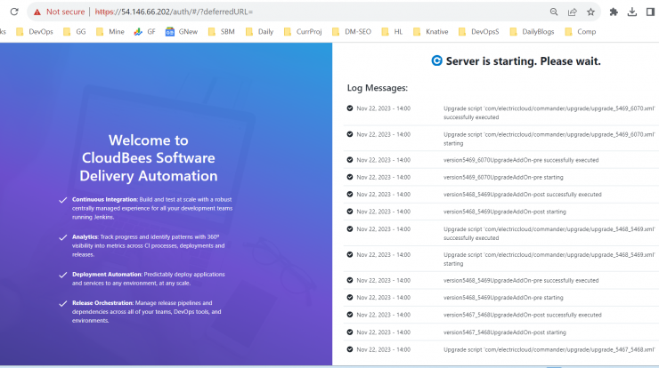
Task: Open the Comp bookmark folder
Action: [581, 32]
